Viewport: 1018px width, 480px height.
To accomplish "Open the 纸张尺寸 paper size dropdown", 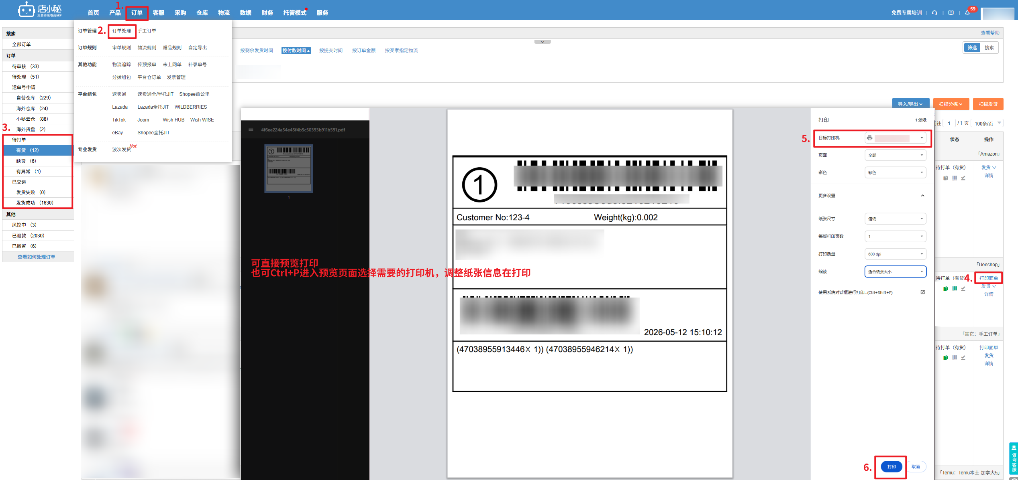I will 896,219.
